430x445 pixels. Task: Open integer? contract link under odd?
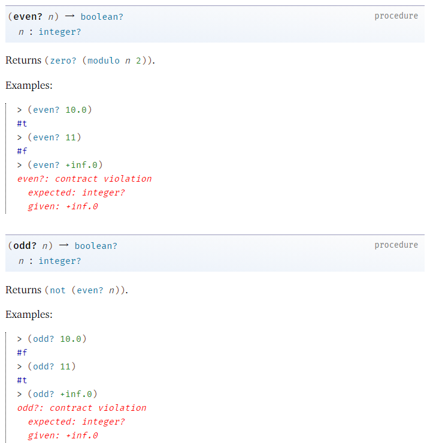coord(59,261)
